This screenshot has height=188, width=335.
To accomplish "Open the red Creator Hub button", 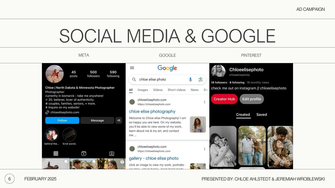I will coord(224,99).
